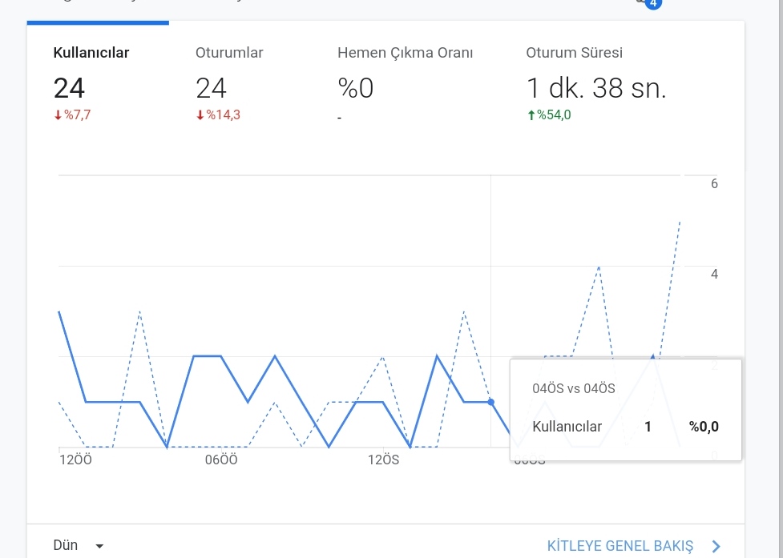Click the blue notification badge showing 4

point(652,3)
